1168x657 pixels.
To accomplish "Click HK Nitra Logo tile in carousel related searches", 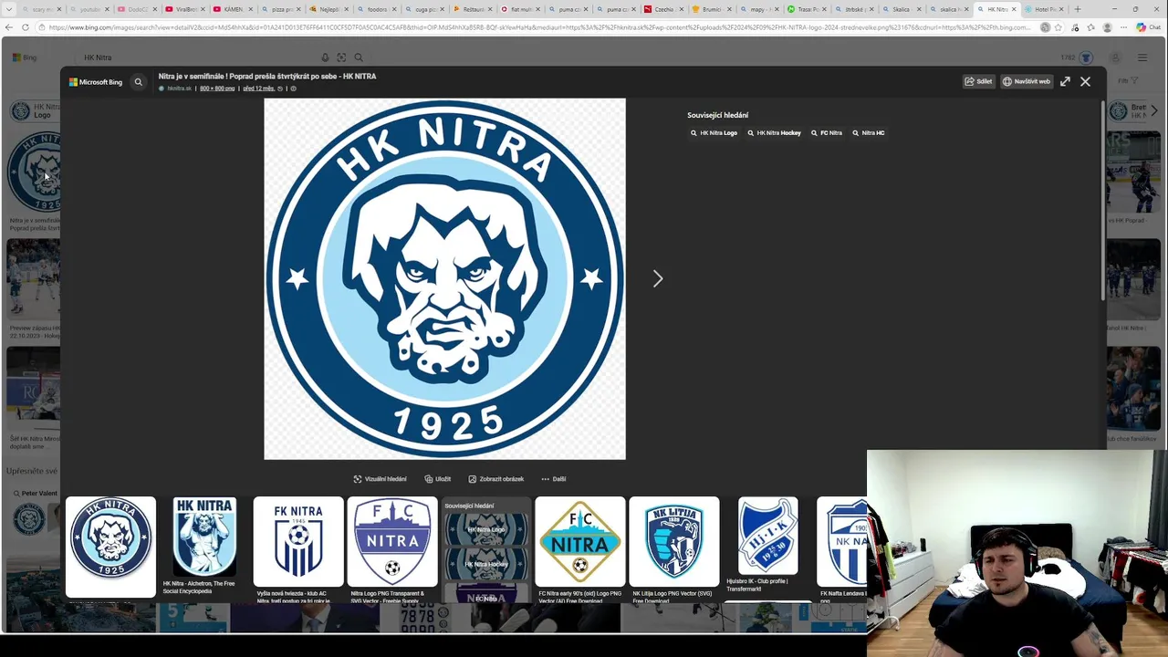I will point(485,529).
